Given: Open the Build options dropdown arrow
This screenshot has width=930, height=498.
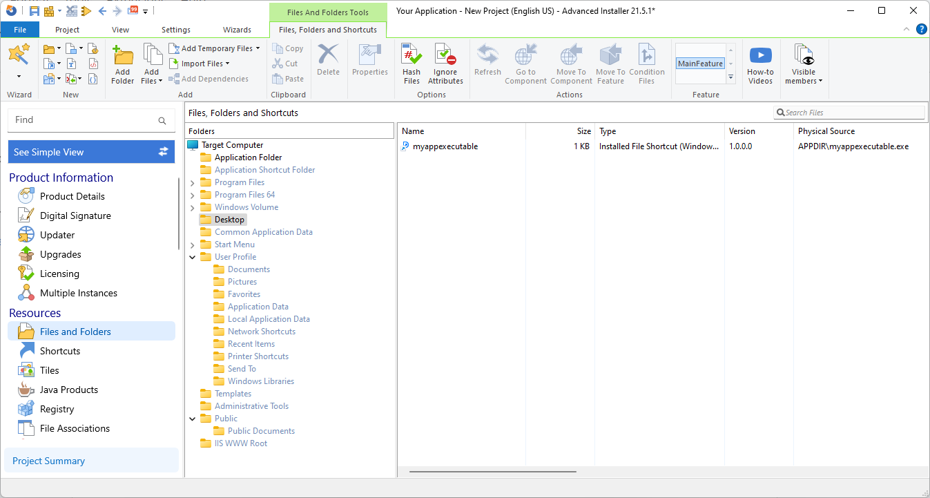Looking at the screenshot, I should [x=60, y=10].
